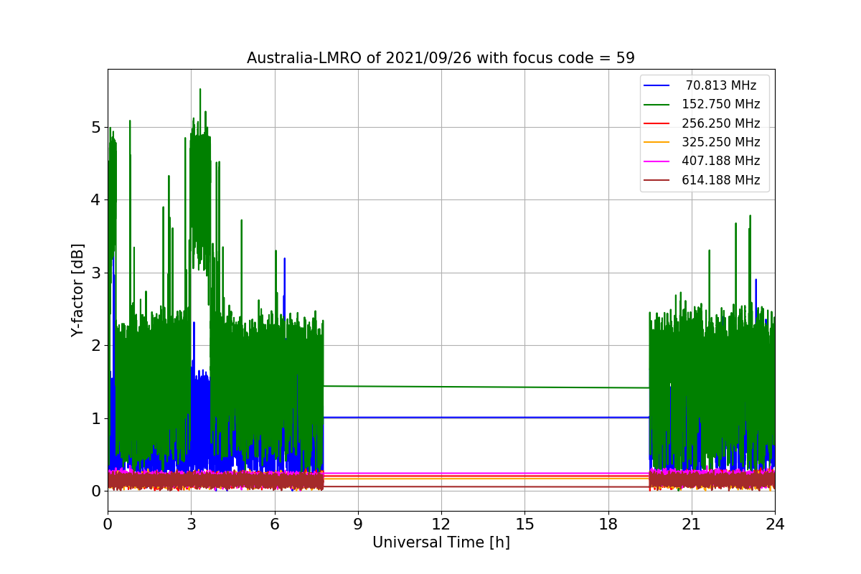
Task: Click the orange legend line swatch
Action: pos(657,143)
